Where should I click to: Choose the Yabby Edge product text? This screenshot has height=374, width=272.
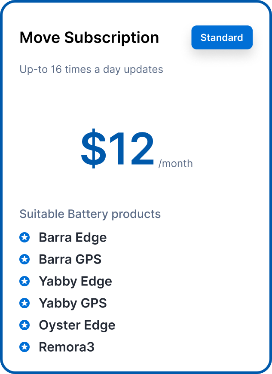click(x=75, y=281)
